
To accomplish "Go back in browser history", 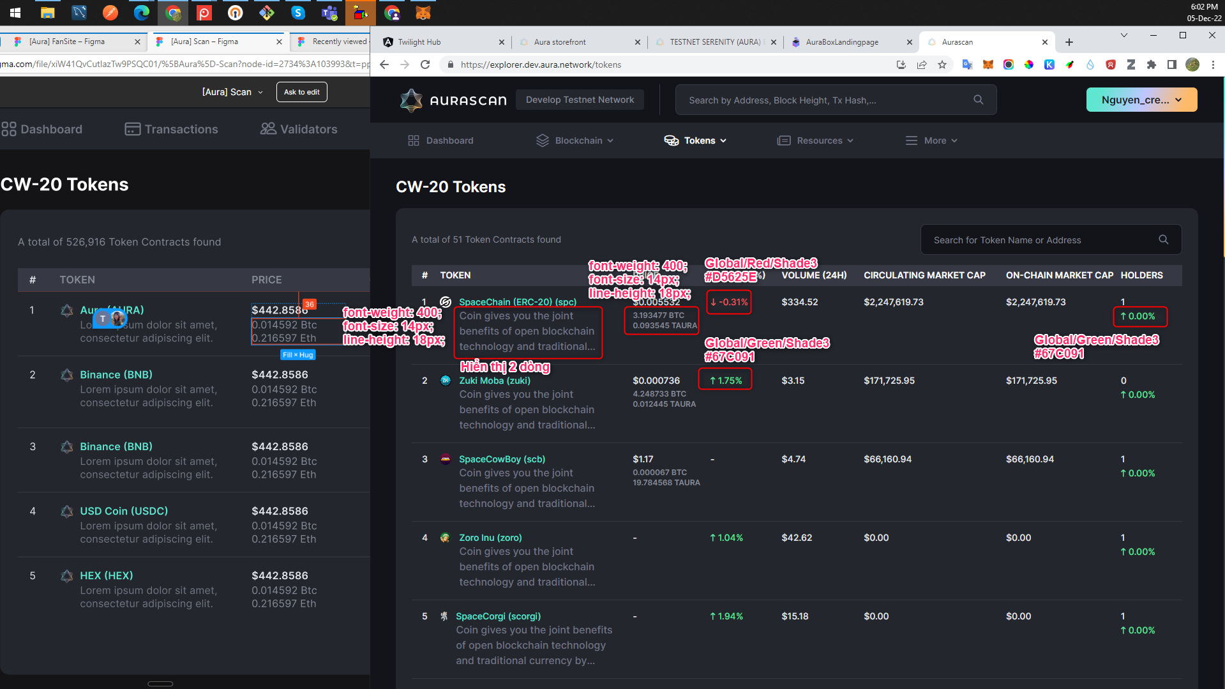I will pyautogui.click(x=384, y=64).
